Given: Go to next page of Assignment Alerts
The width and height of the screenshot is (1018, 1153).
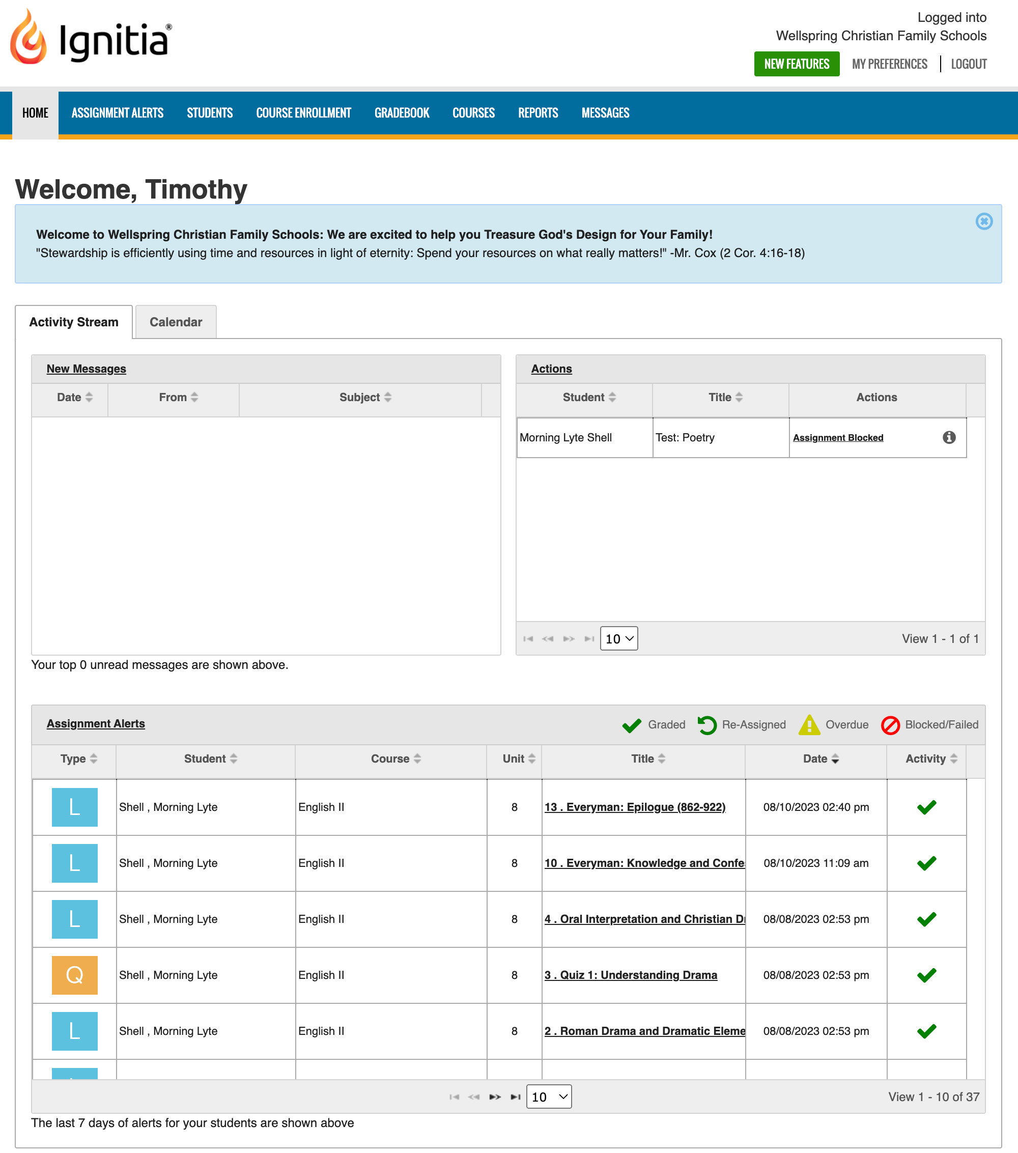Looking at the screenshot, I should (x=495, y=1096).
